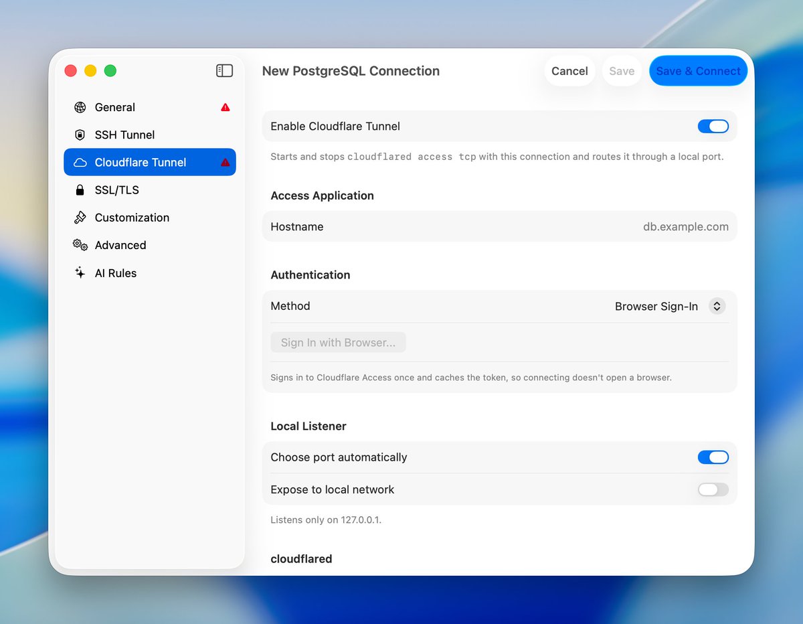Click the warning icon on Cloudflare Tunnel
The height and width of the screenshot is (624, 803).
point(226,162)
